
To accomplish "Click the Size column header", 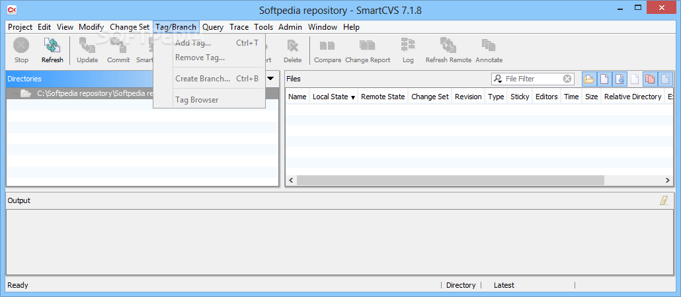I will point(592,97).
